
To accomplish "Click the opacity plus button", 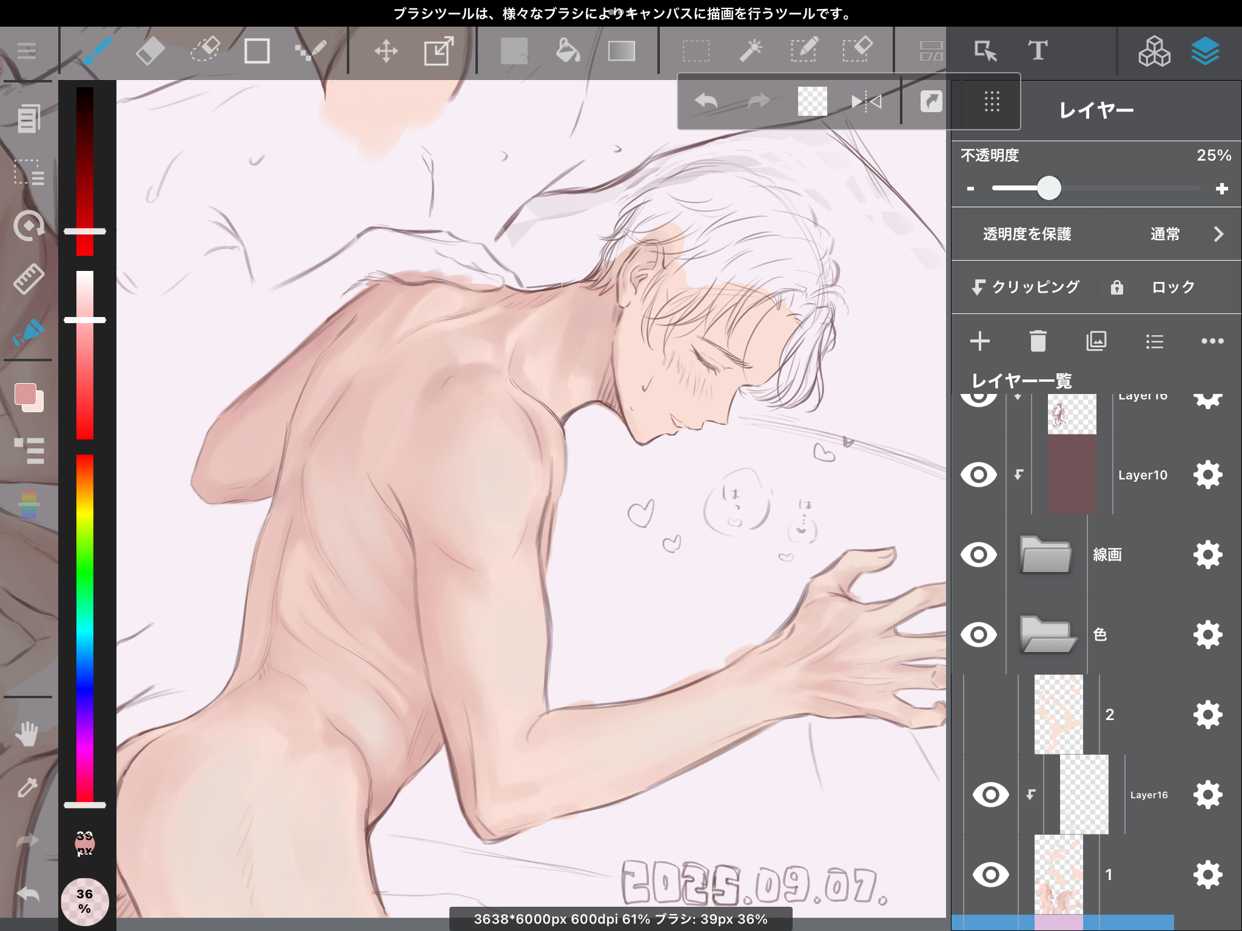I will [1221, 189].
